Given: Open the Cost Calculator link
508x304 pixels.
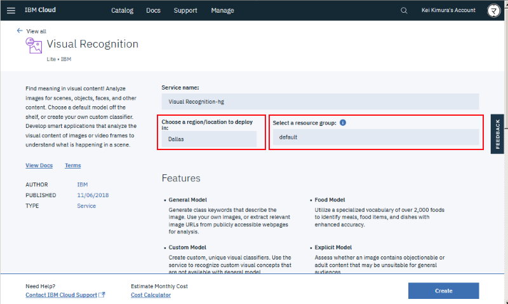Looking at the screenshot, I should (x=150, y=295).
